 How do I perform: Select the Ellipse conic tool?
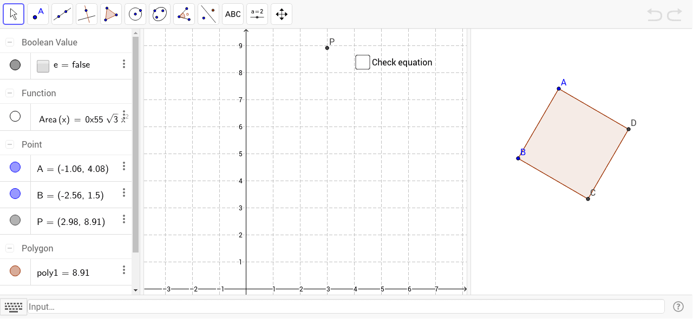[160, 14]
